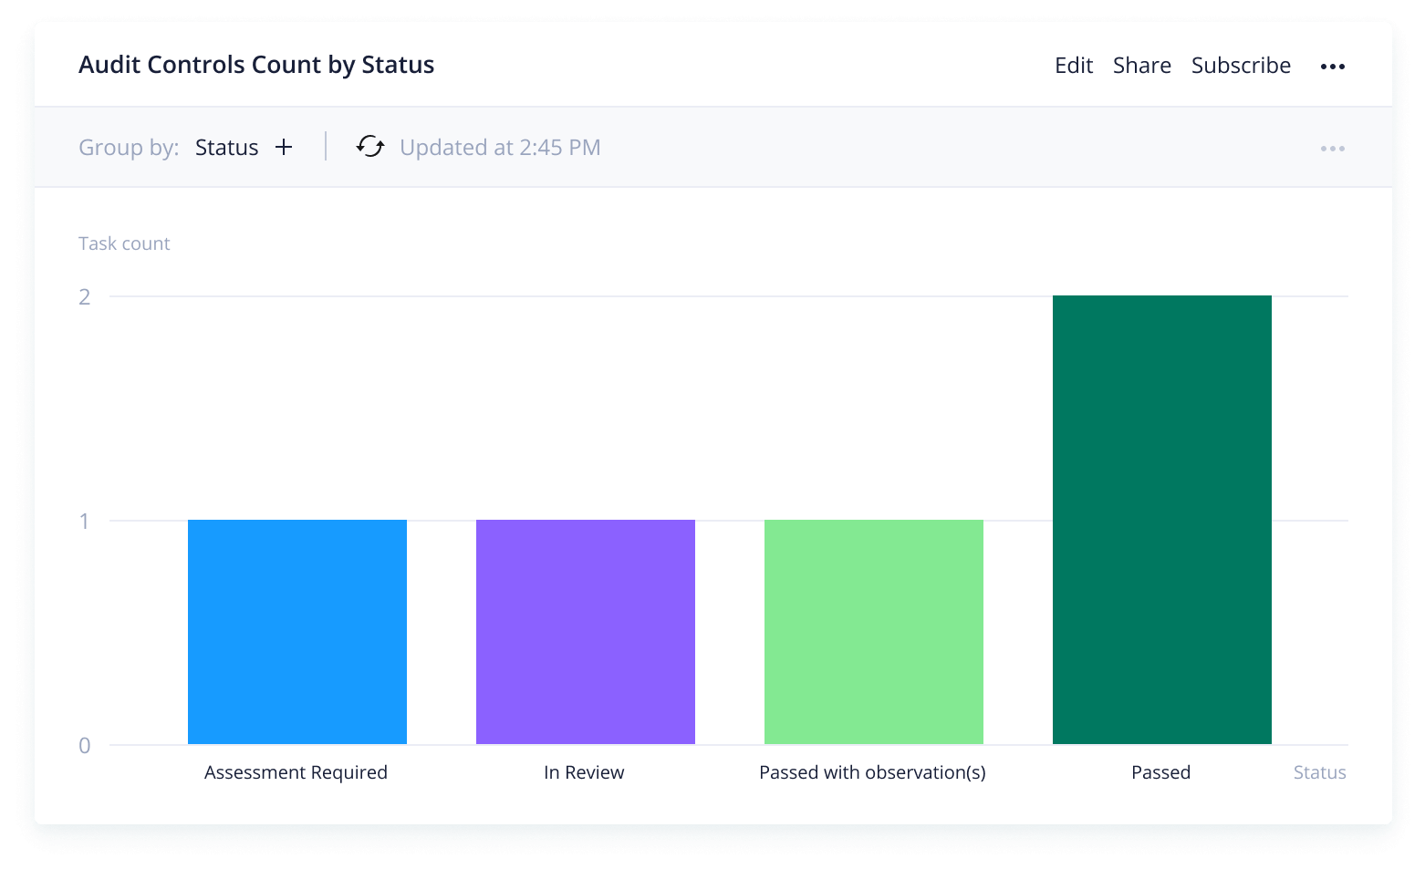Add another grouping with plus icon
The width and height of the screenshot is (1425, 869).
284,147
